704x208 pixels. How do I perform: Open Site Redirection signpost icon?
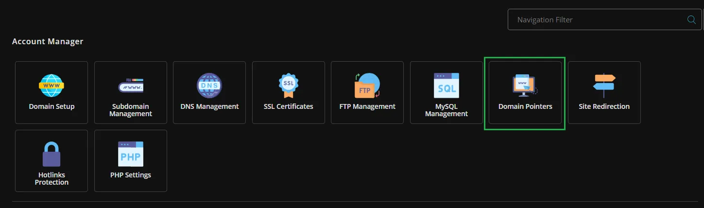tap(604, 86)
